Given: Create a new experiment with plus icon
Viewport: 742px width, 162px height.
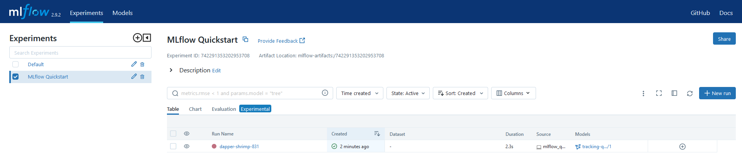Looking at the screenshot, I should pos(137,38).
